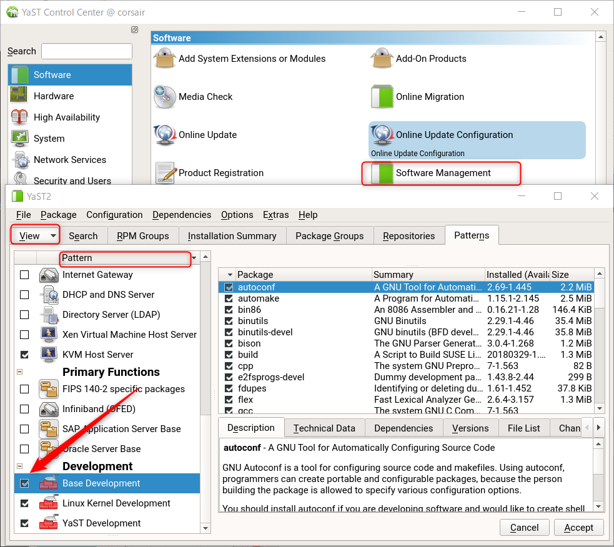Open the Extras menu
The image size is (614, 547).
tap(275, 215)
